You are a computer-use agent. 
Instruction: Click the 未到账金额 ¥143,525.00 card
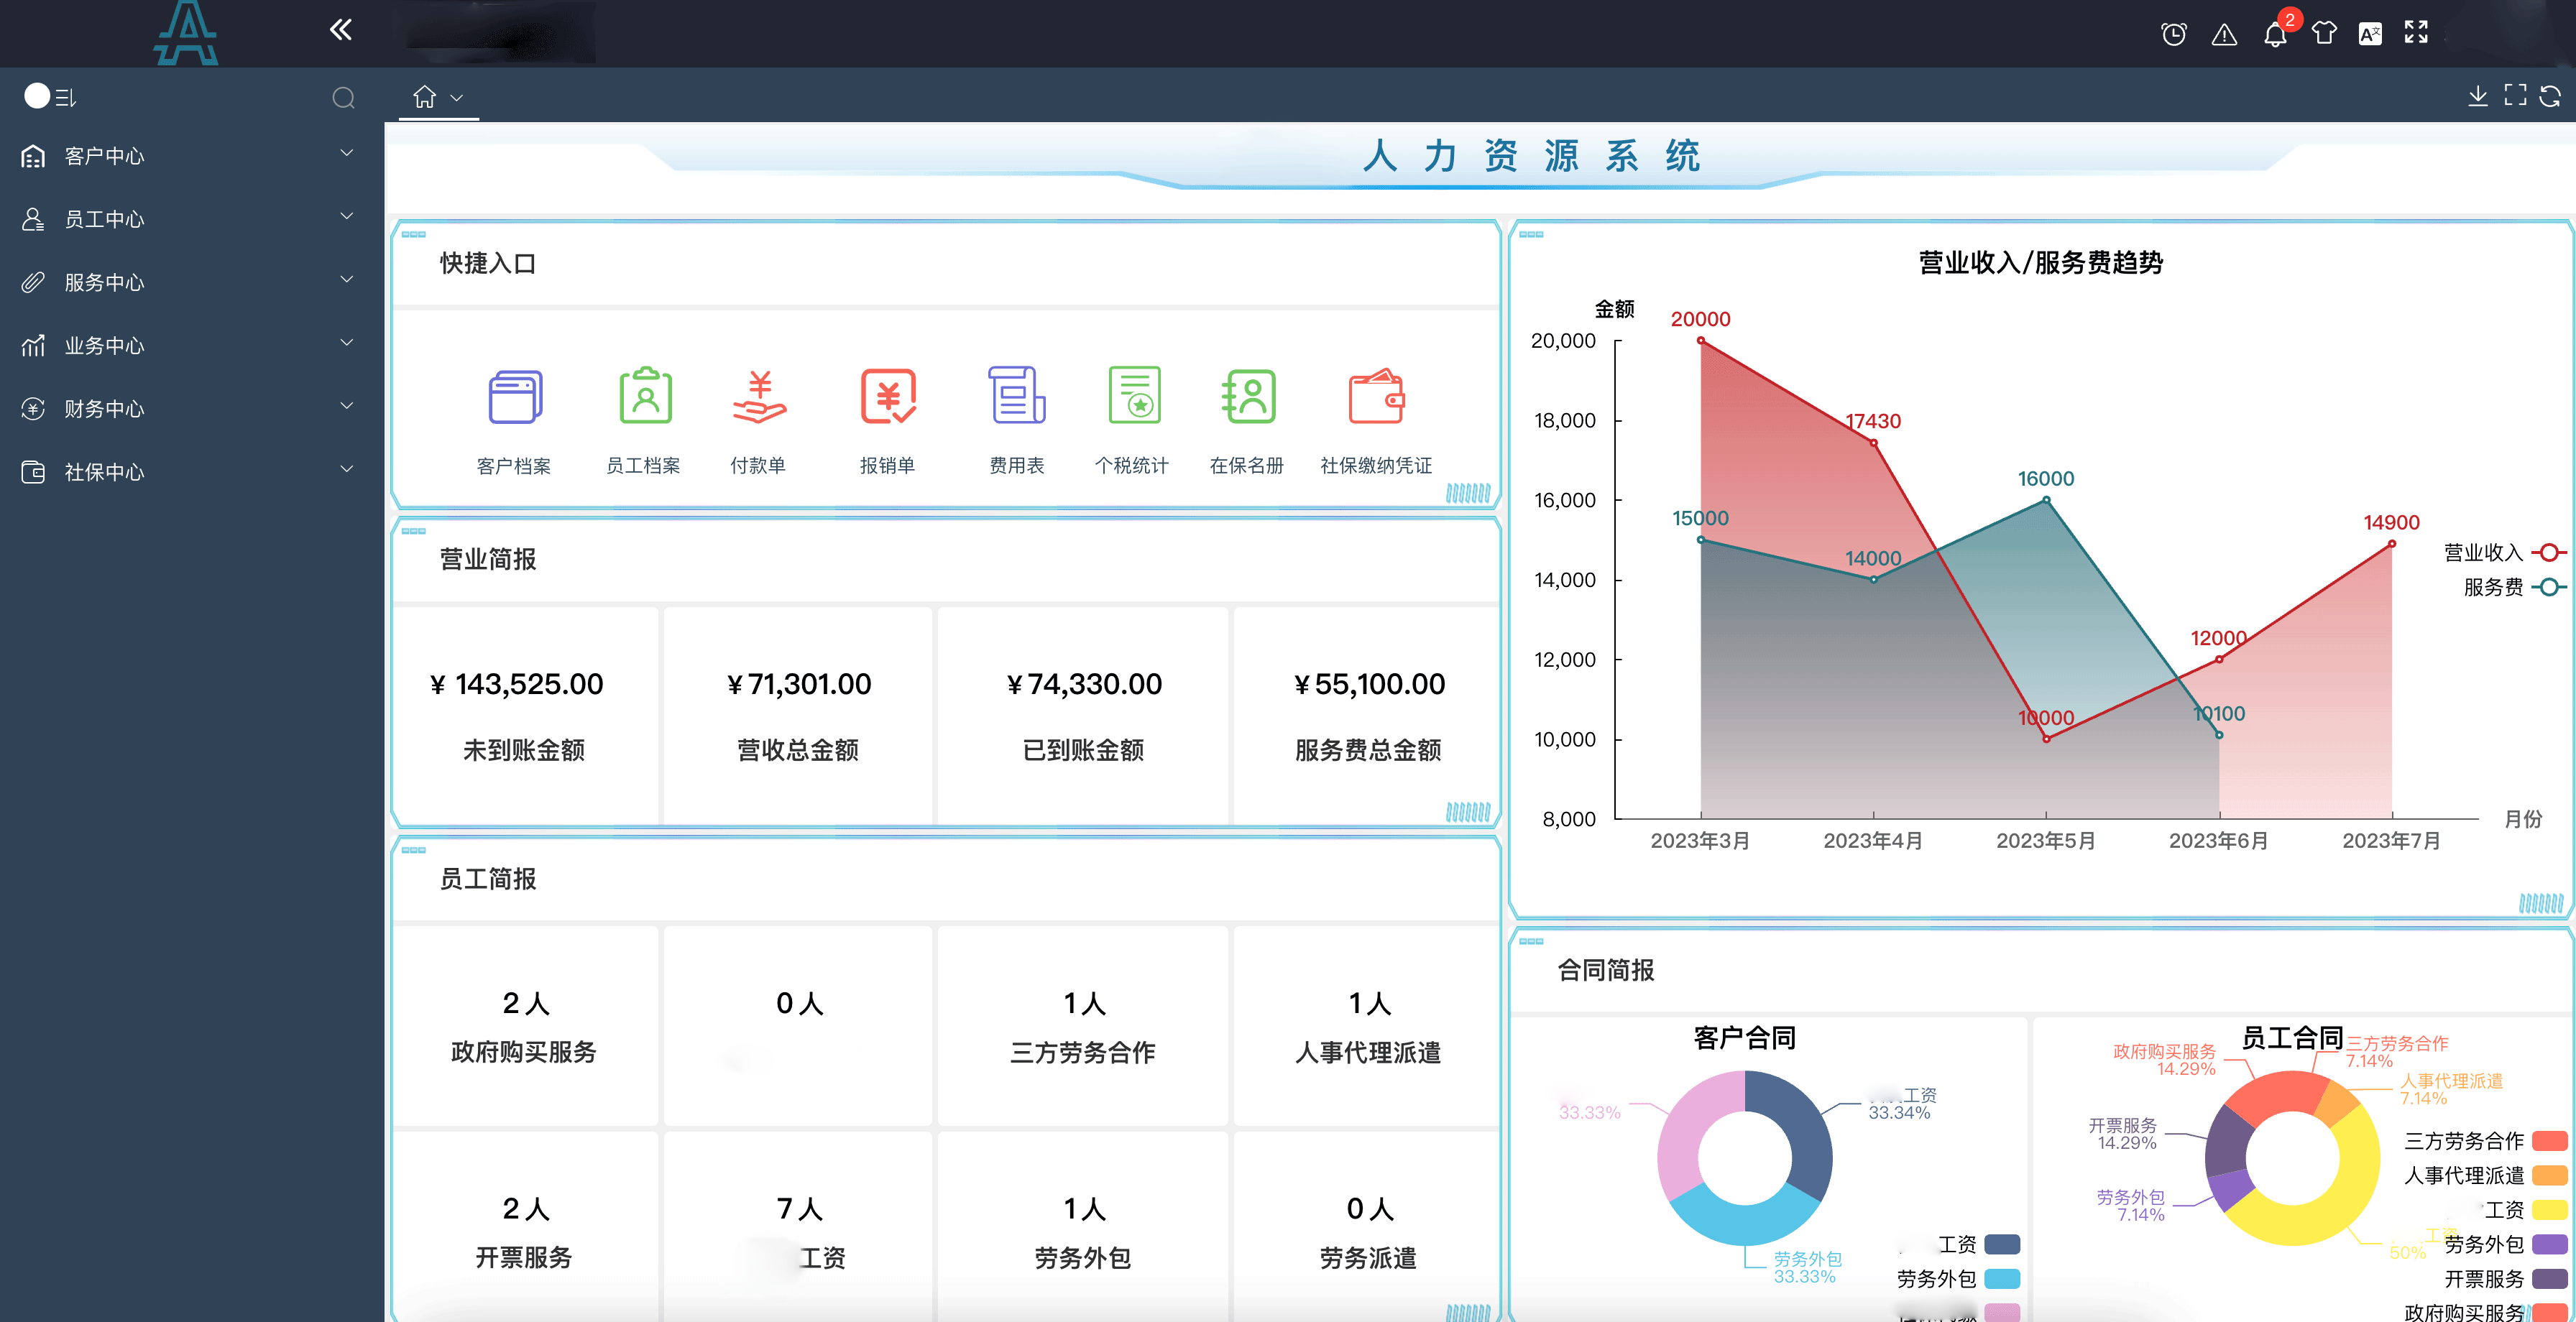pyautogui.click(x=525, y=715)
